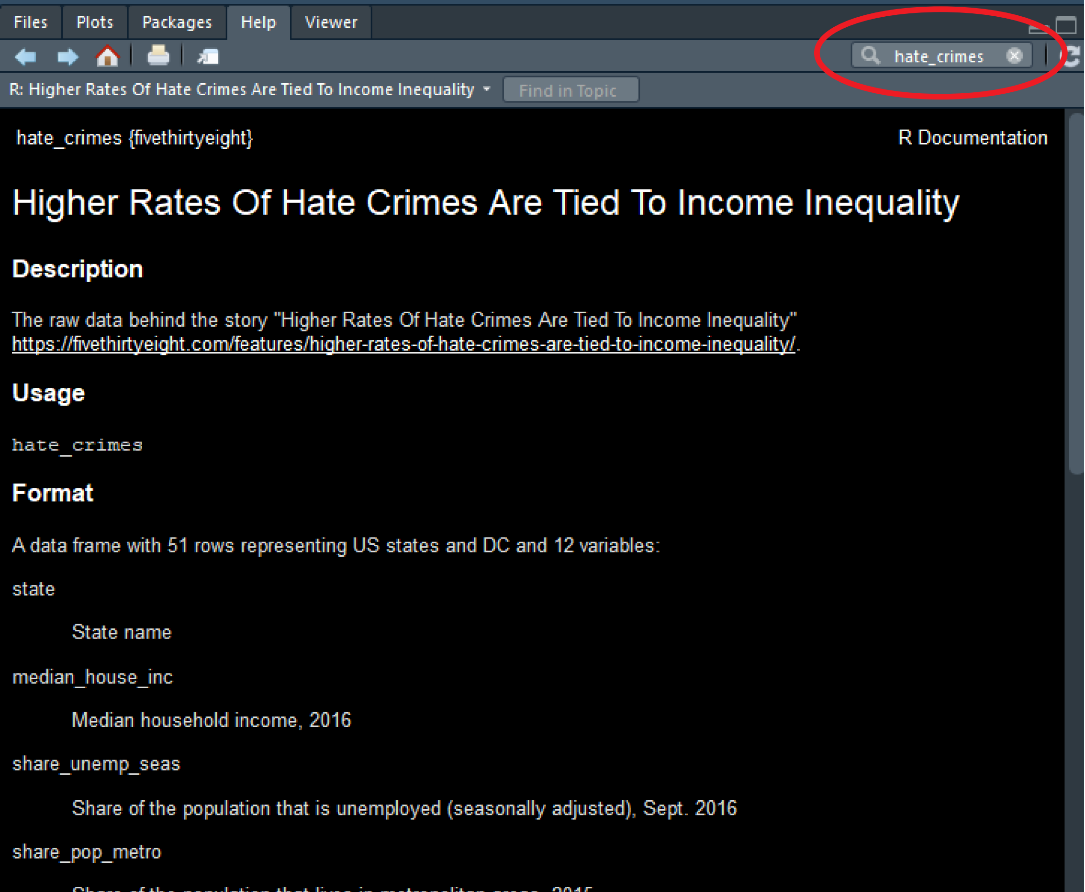1085x892 pixels.
Task: Click the magnifier icon in help search
Action: 870,55
